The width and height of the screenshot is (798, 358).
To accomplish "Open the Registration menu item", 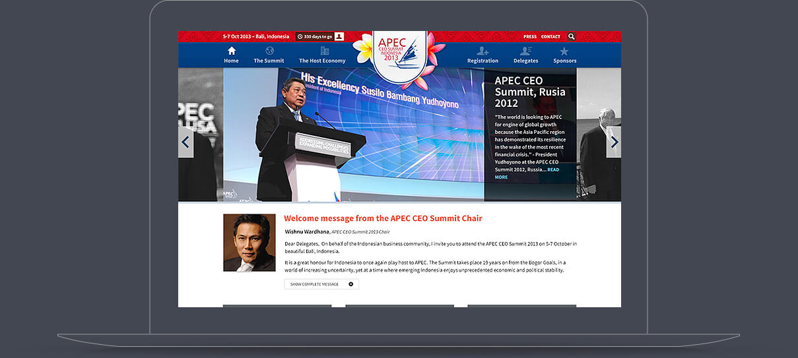I will click(x=482, y=61).
